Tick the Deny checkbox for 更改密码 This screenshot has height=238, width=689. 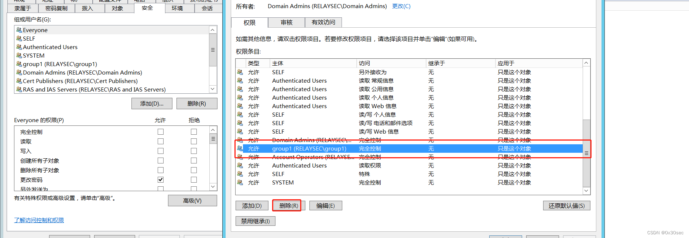(194, 180)
